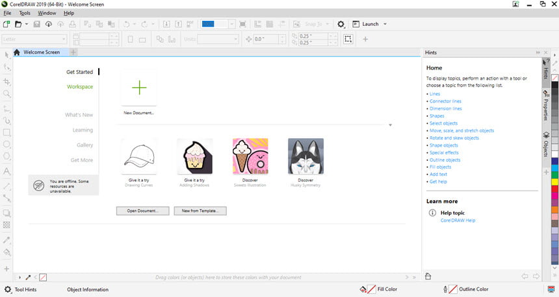Click the Print icon in toolbar
Screen dimensions: 559x297
72,24
